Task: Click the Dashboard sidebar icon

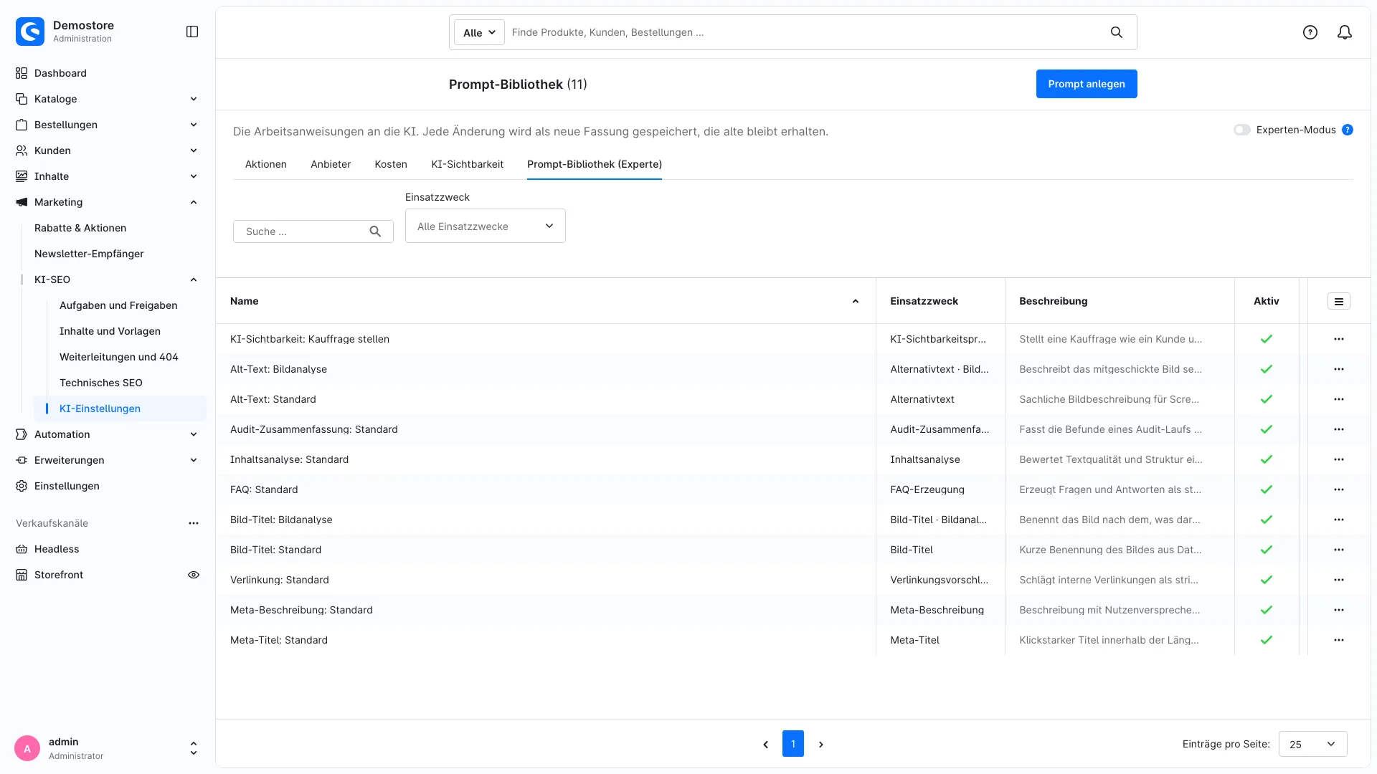Action: pyautogui.click(x=22, y=73)
